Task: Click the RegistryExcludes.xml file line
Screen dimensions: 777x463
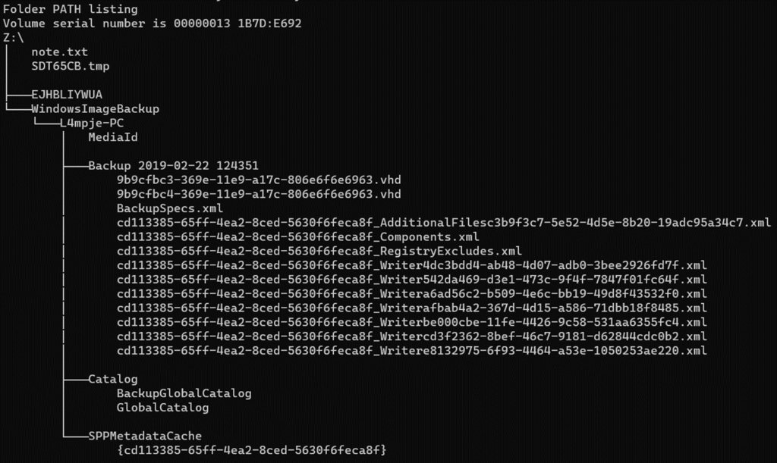Action: [x=319, y=251]
